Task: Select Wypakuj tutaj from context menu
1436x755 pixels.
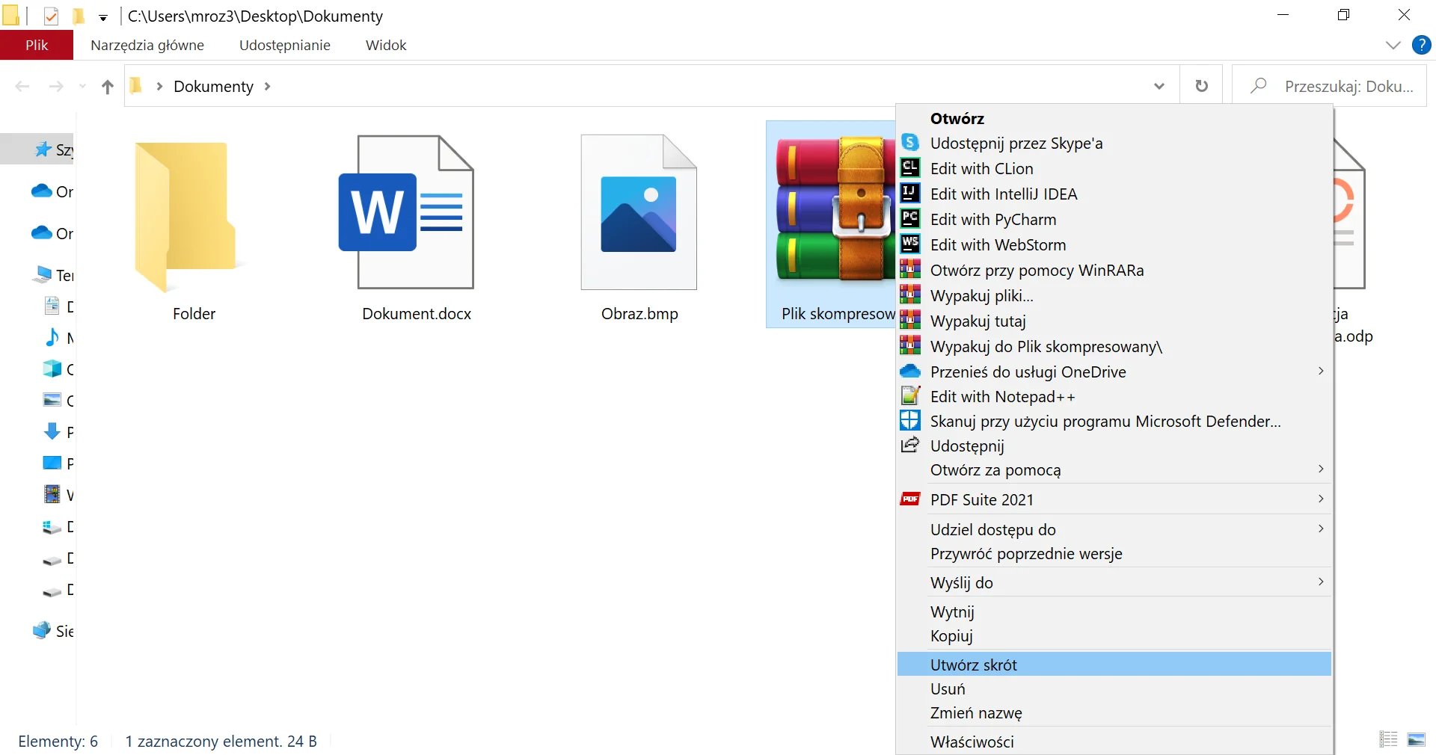Action: pos(1114,321)
